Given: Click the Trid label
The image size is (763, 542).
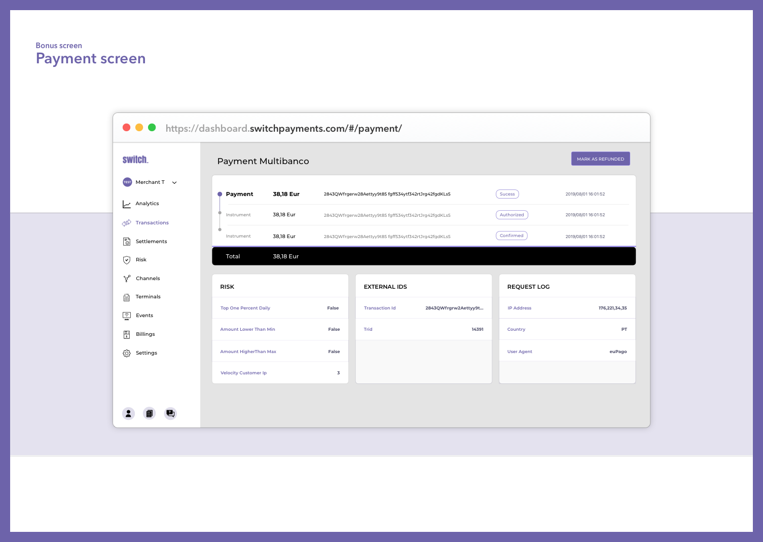Looking at the screenshot, I should [x=368, y=329].
